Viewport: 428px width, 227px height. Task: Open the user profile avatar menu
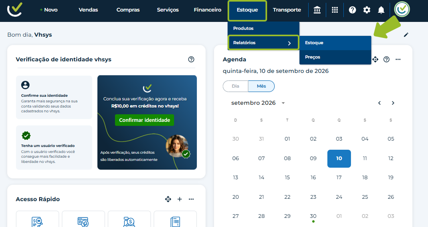click(x=402, y=10)
